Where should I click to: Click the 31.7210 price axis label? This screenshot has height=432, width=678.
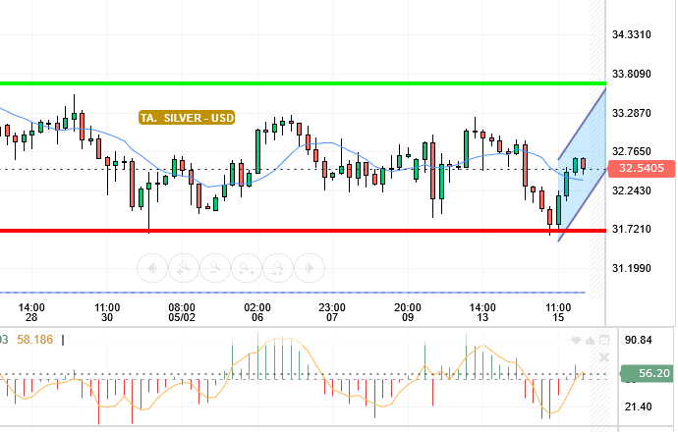pos(631,229)
